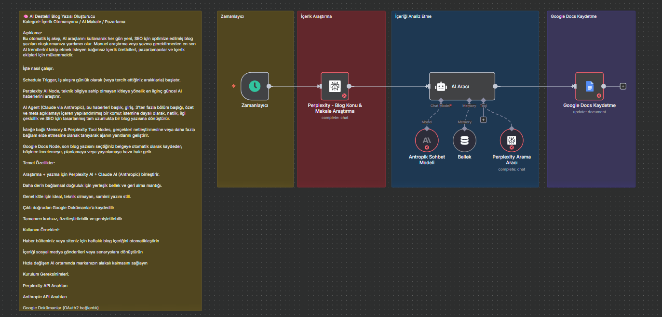Open the AI Aracı agent node
Viewport: 662px width, 317px height.
click(x=462, y=86)
